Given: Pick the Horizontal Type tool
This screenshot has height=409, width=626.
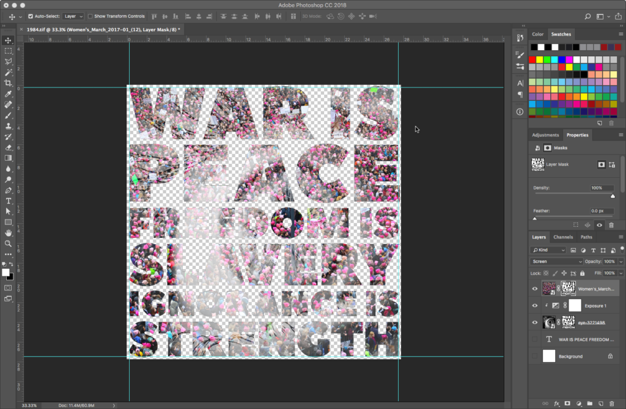Looking at the screenshot, I should 8,201.
